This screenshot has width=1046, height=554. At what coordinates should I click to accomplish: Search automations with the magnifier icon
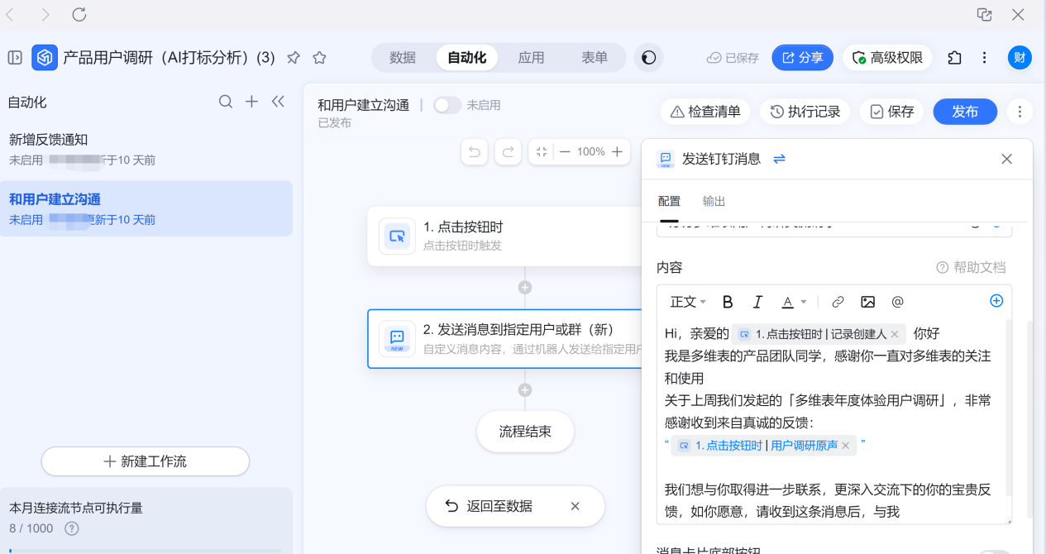226,102
